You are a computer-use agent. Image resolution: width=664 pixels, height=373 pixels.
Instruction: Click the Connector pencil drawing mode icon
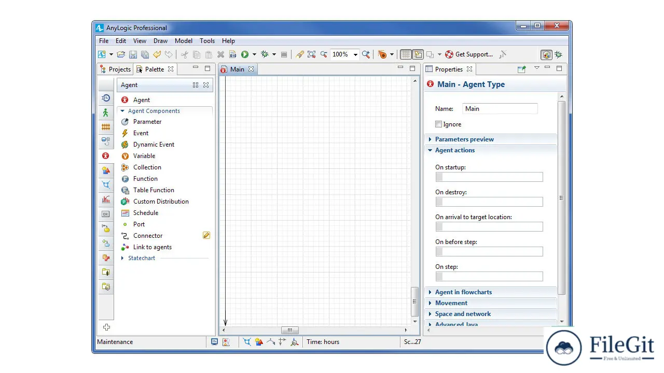click(206, 236)
